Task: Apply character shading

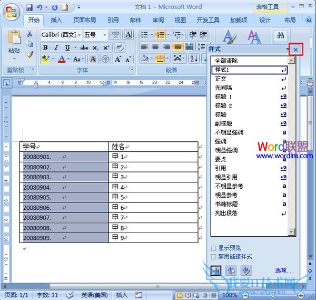Action: coord(93,59)
